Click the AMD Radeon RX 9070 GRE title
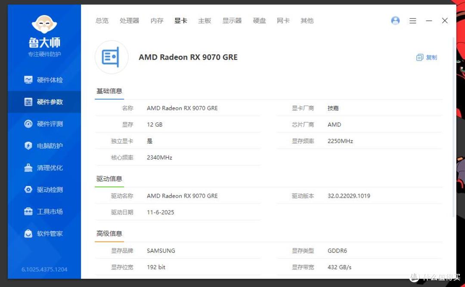The image size is (465, 287). coord(188,57)
